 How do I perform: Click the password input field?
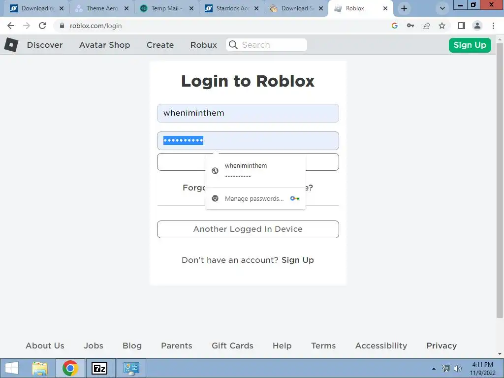click(x=248, y=141)
